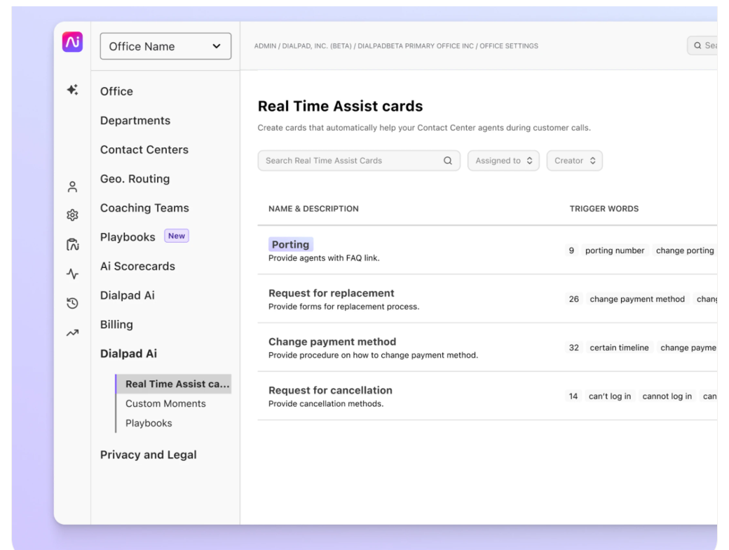Switch to Custom Moments in the sidebar
Screen dimensions: 729x550
pos(164,404)
